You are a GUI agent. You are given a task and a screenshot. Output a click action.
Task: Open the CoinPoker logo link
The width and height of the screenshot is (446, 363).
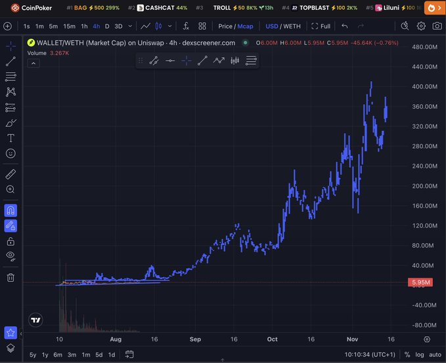32,8
